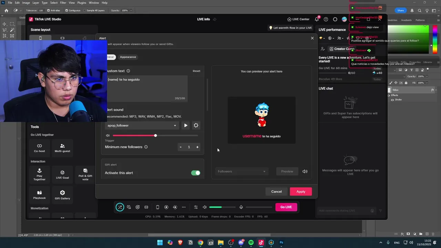441x248 pixels.
Task: Switch to the Gradients panel tab
Action: [x=406, y=20]
